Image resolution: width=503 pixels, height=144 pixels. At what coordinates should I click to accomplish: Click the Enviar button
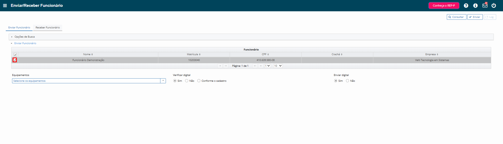pos(475,17)
